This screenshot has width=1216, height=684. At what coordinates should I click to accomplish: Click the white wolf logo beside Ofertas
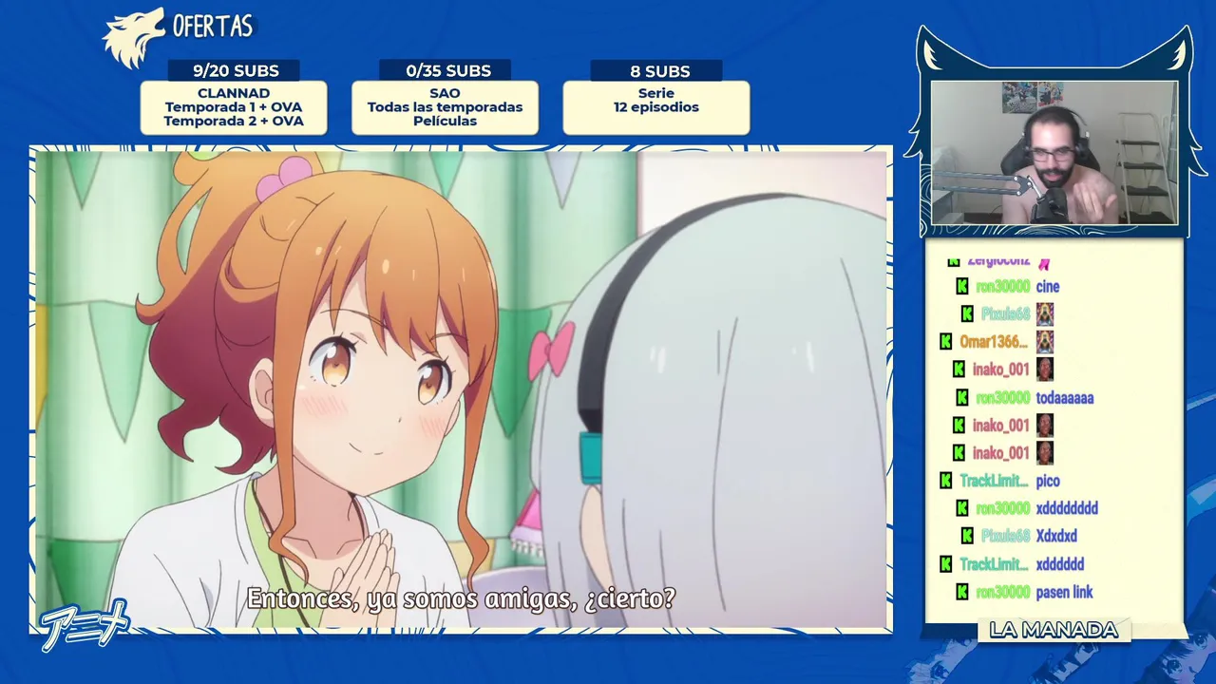pos(133,38)
